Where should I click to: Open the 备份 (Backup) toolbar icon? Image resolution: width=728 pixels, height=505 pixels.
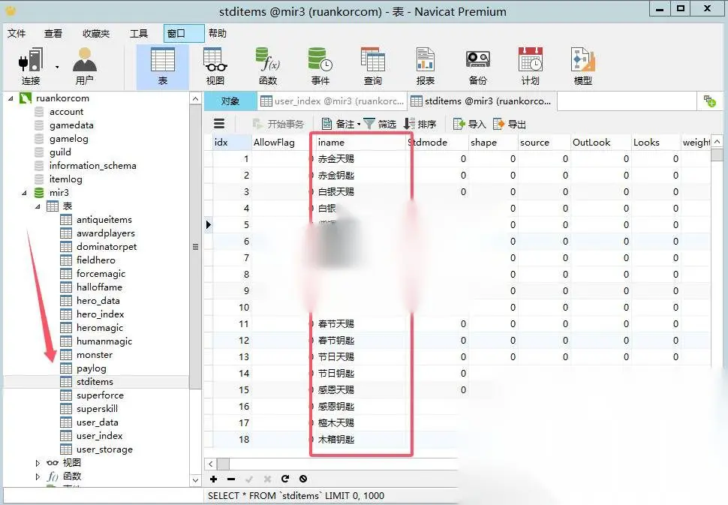pos(478,66)
